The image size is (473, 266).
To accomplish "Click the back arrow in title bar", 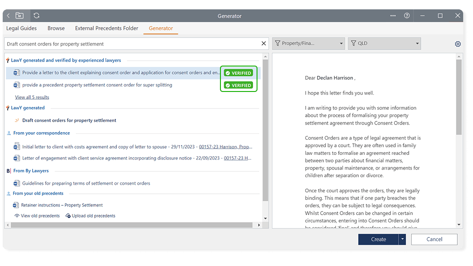I will click(x=8, y=16).
